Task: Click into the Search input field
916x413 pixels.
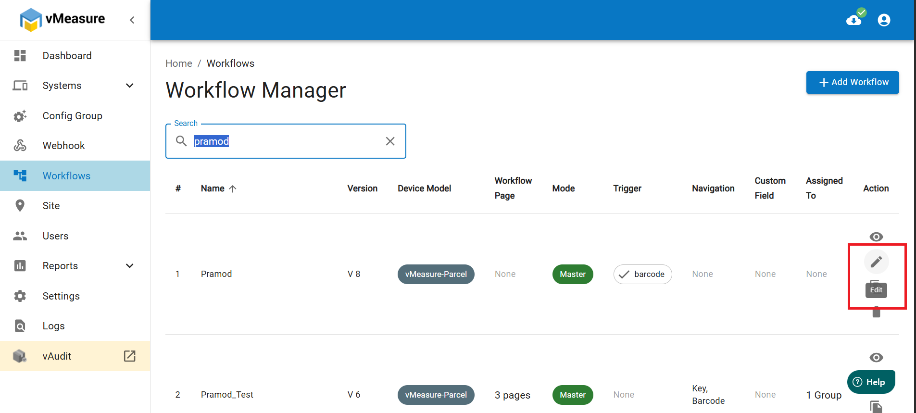Action: [x=286, y=141]
